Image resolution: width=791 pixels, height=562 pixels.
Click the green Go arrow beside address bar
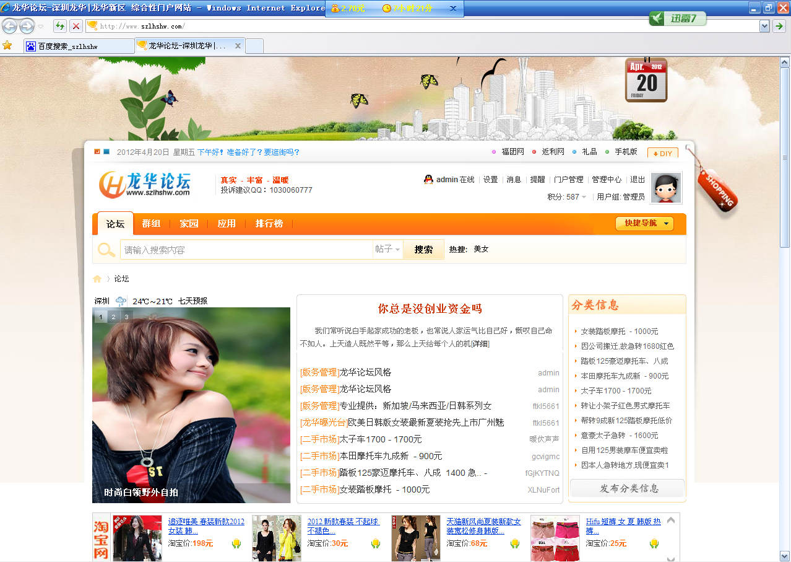[x=779, y=26]
